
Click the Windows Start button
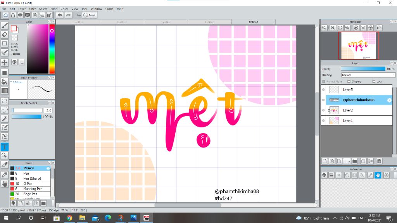coord(6,218)
